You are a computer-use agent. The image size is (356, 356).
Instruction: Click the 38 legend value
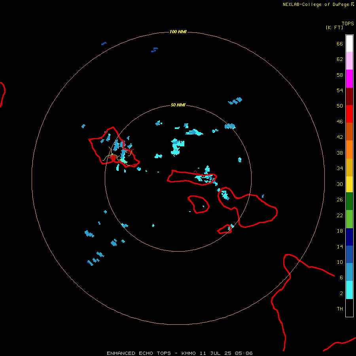(x=340, y=153)
